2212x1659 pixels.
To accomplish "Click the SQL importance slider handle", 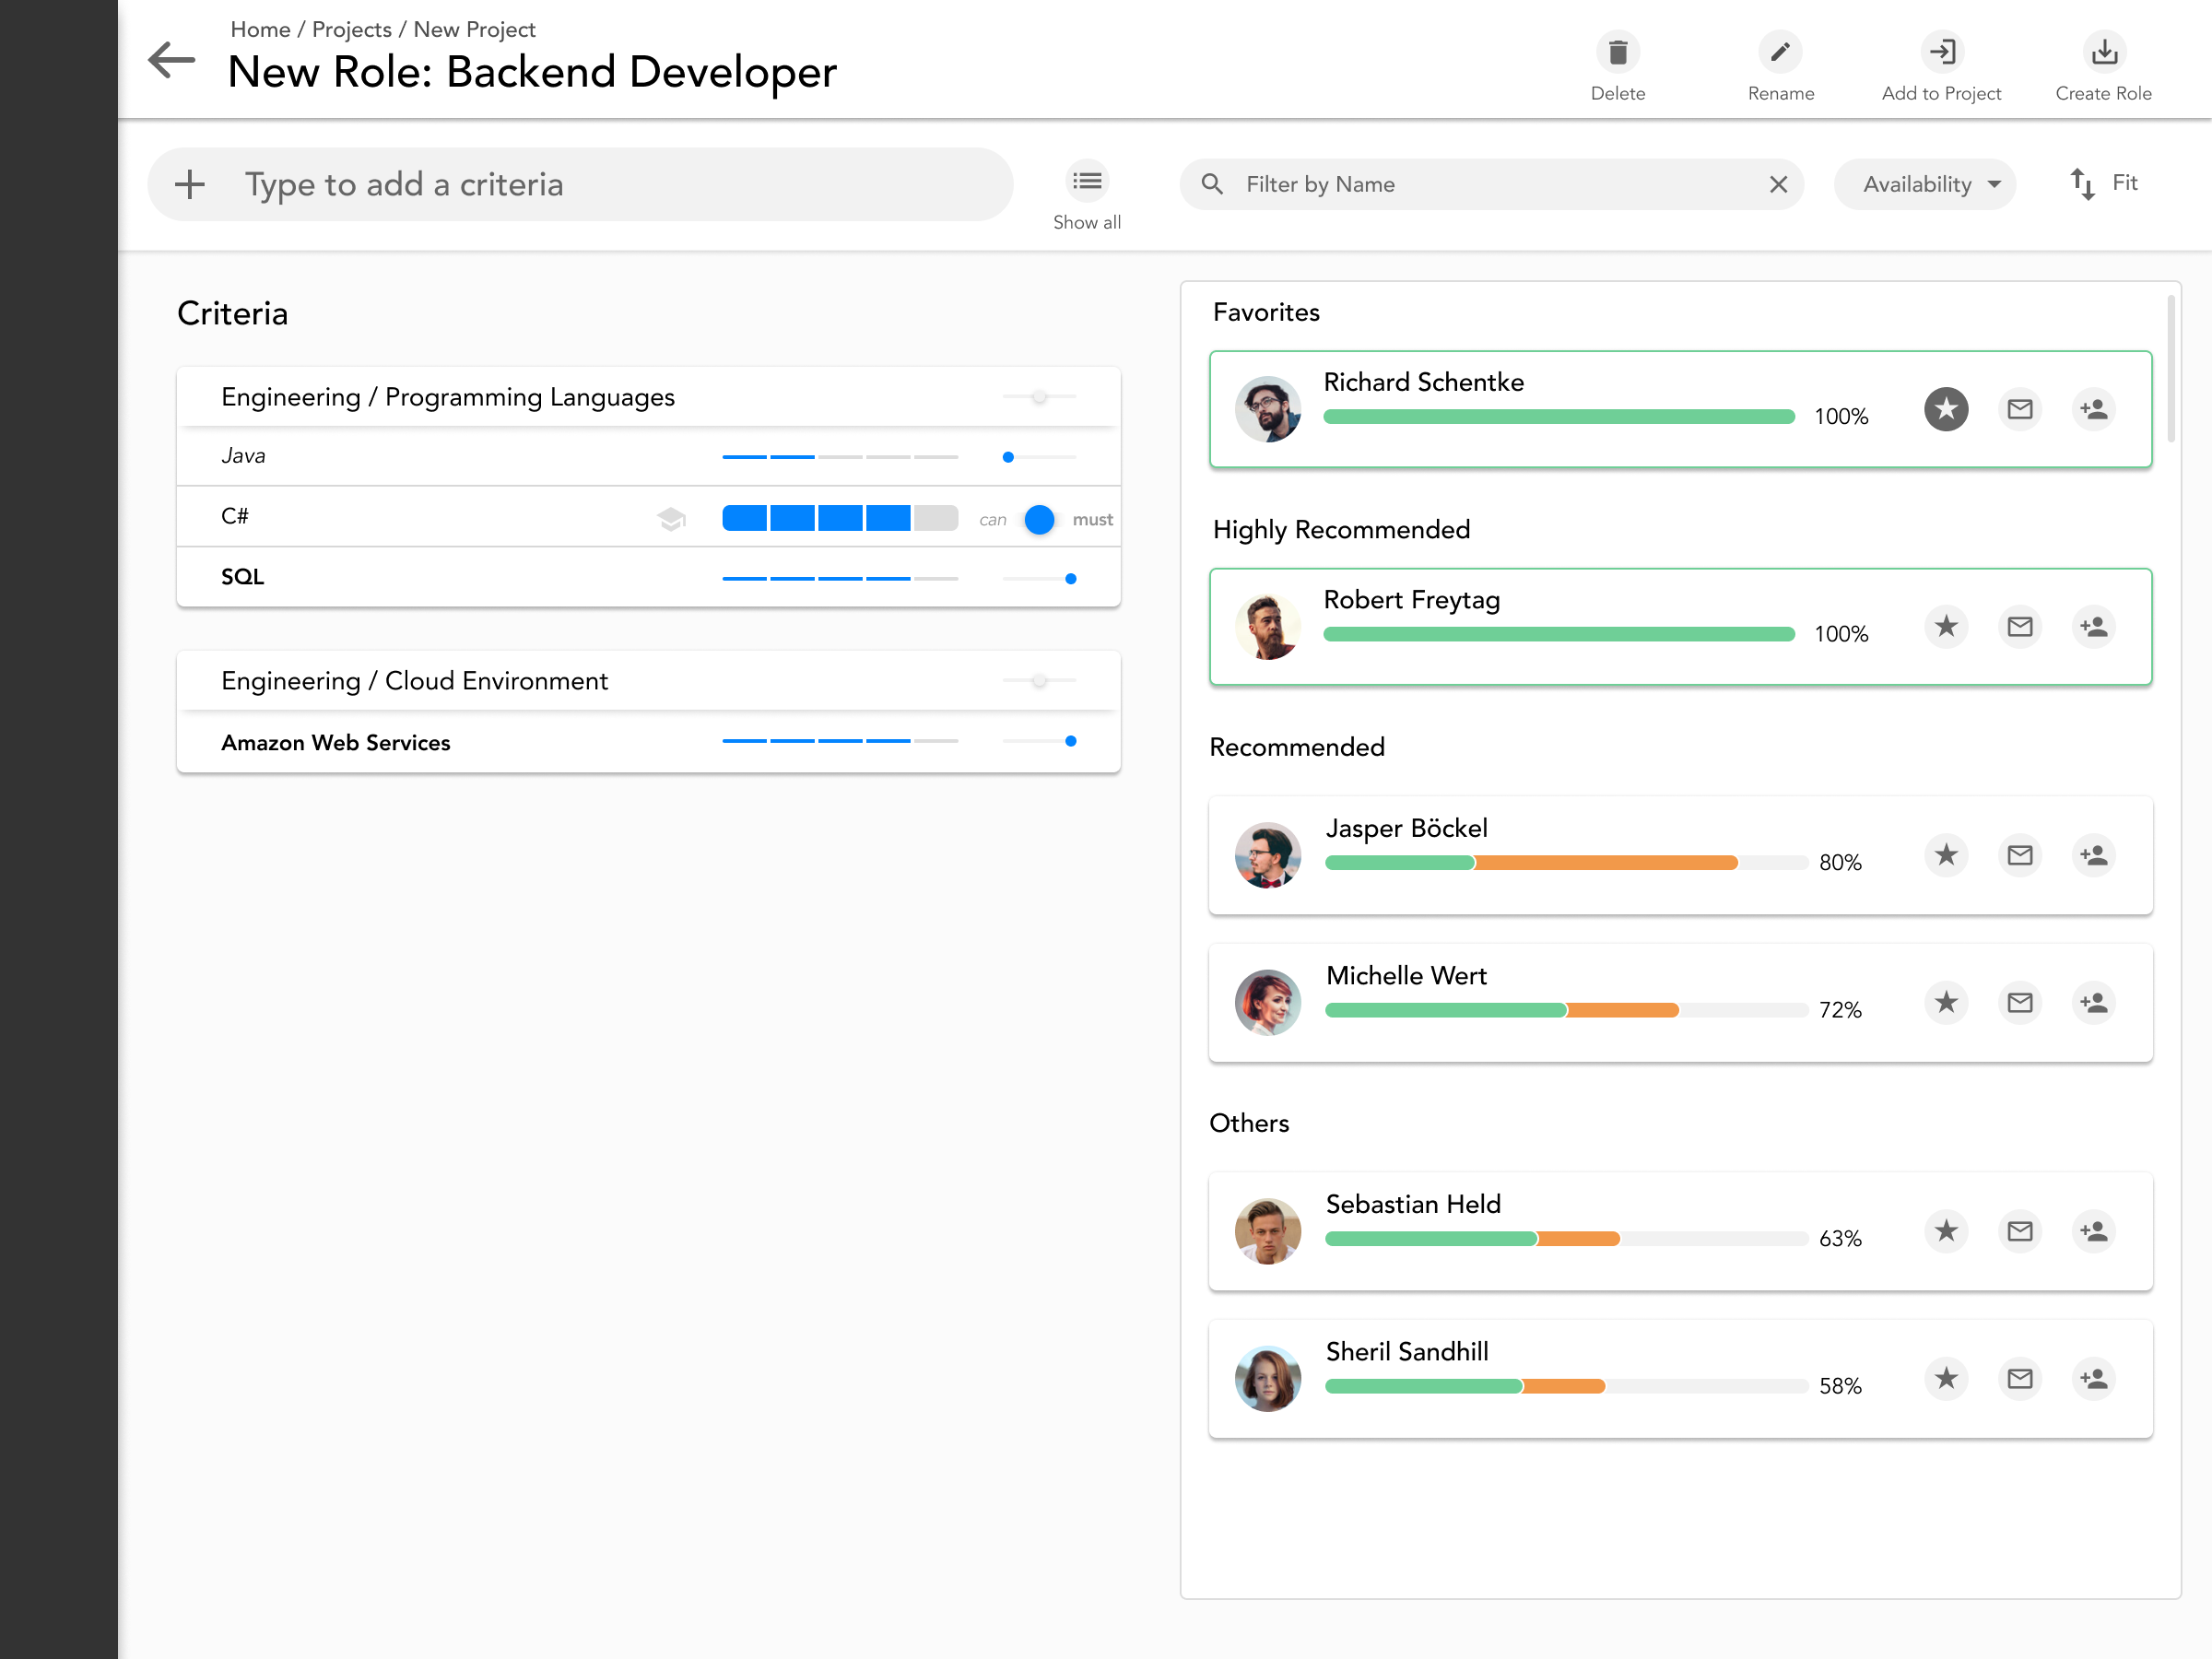I will (x=1070, y=578).
